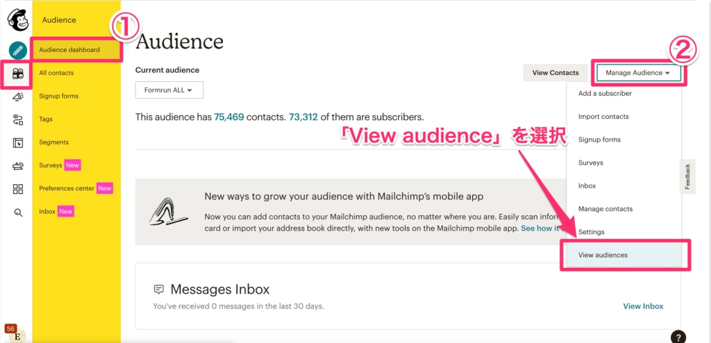Click the View Inbox link
The width and height of the screenshot is (711, 343).
pos(643,306)
